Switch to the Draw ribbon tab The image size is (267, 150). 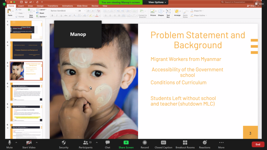pos(30,6)
